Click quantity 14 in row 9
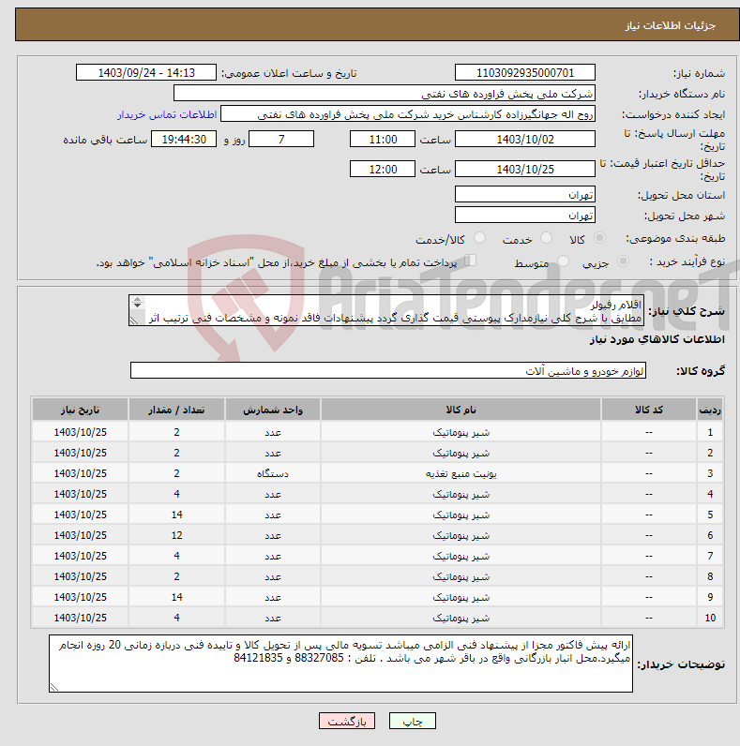The image size is (740, 746). 176,597
